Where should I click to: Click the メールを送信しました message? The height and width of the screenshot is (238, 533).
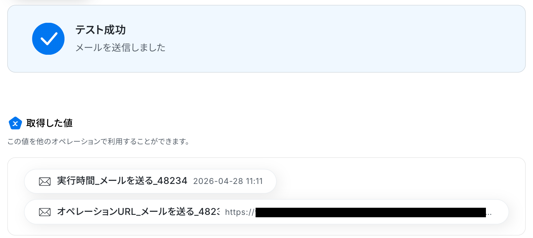[120, 48]
